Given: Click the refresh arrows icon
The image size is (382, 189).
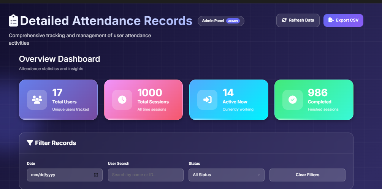Looking at the screenshot, I should [x=284, y=20].
